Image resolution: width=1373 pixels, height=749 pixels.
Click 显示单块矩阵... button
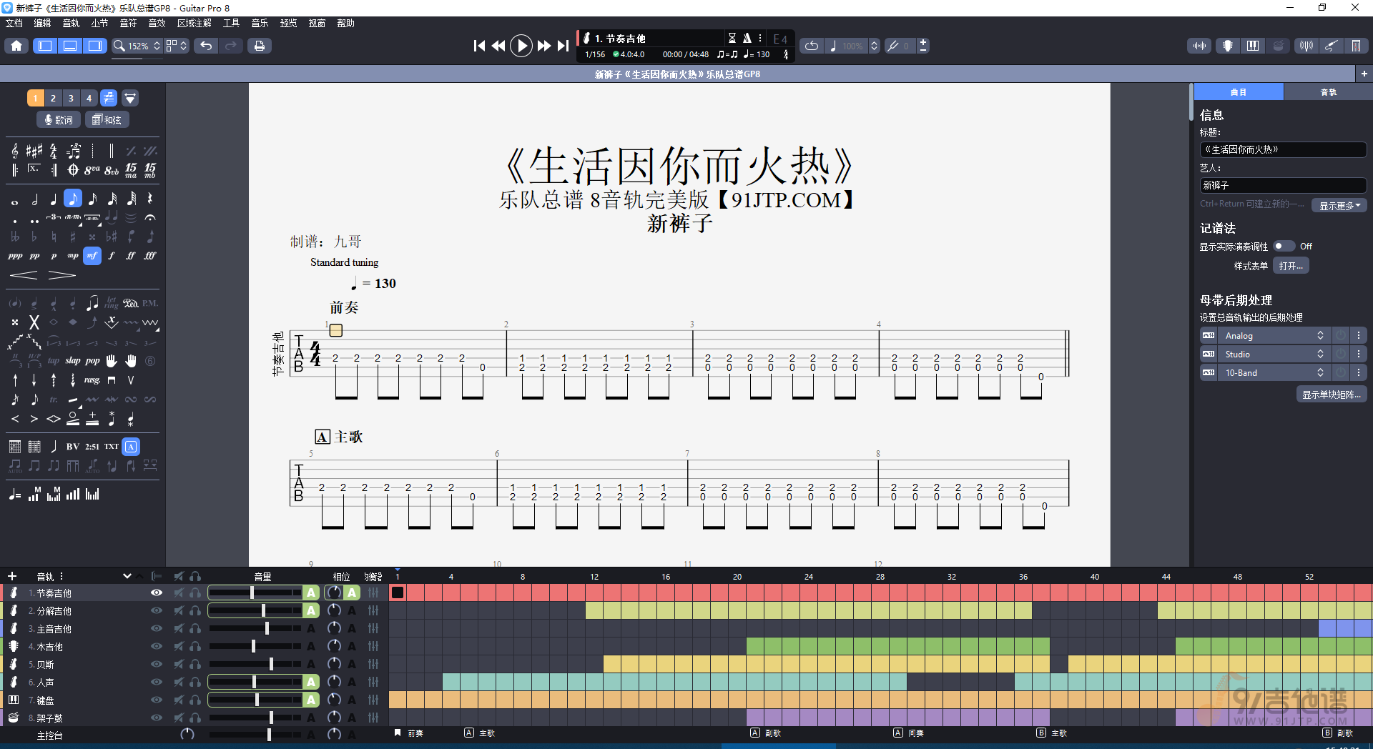pyautogui.click(x=1332, y=395)
